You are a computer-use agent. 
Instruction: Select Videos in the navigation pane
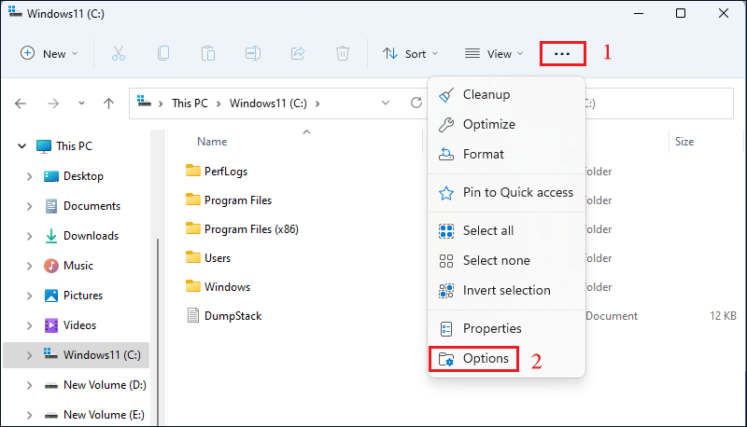(x=79, y=325)
